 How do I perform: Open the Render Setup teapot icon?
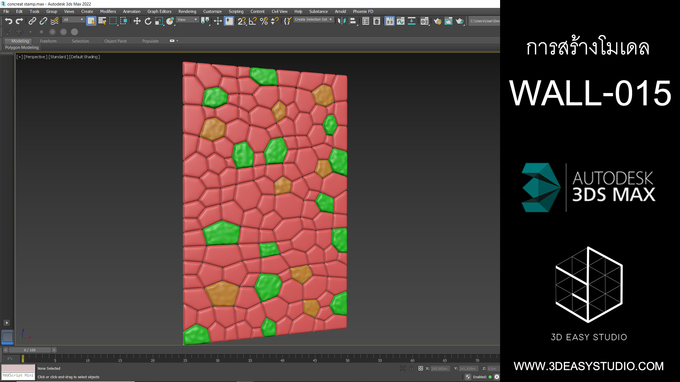437,21
